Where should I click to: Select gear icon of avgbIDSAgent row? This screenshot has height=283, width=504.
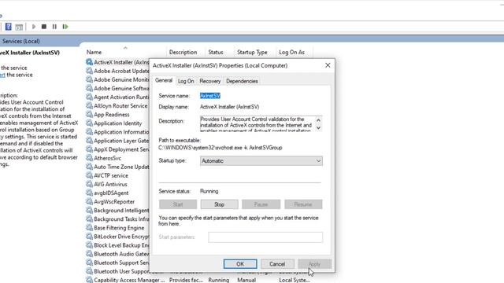(89, 193)
